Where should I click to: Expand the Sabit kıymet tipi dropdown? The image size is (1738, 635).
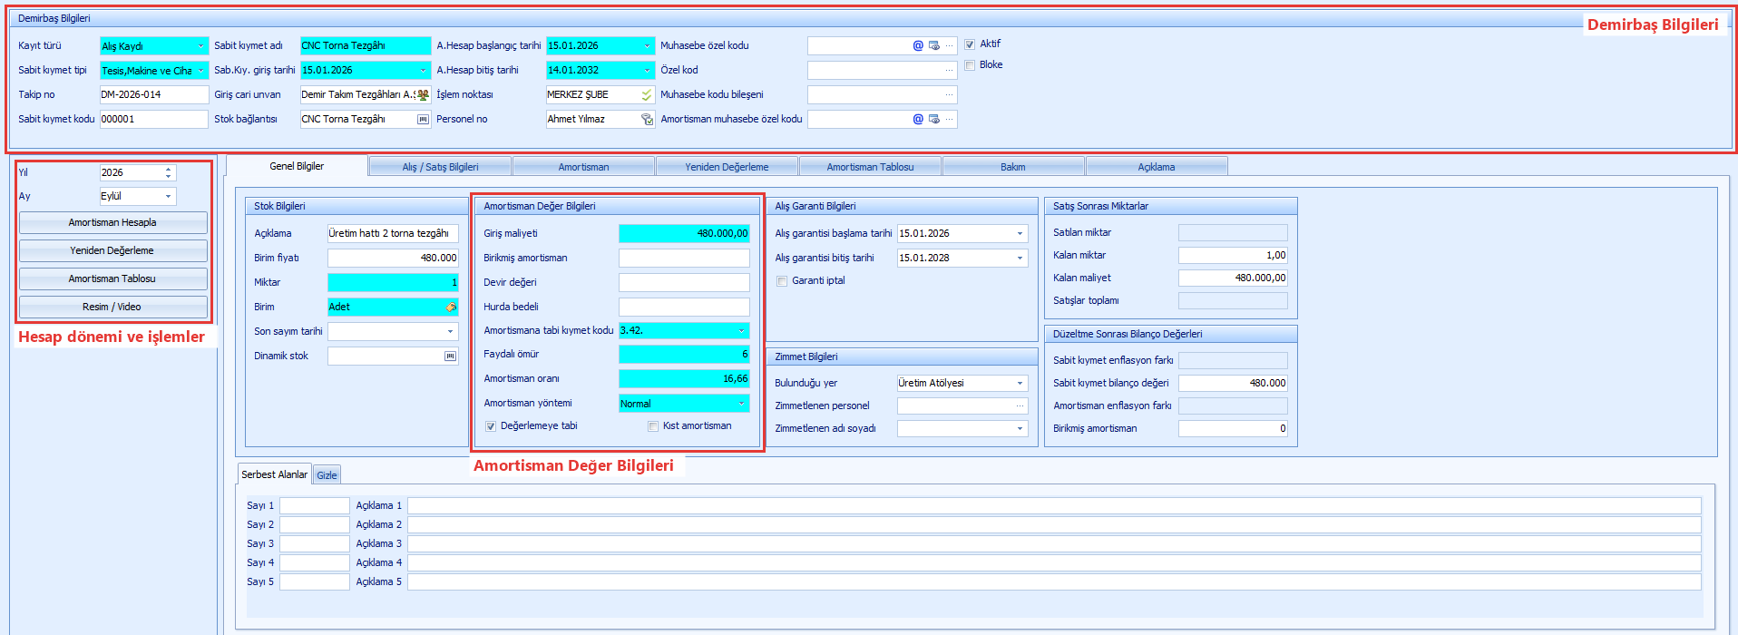coord(201,70)
